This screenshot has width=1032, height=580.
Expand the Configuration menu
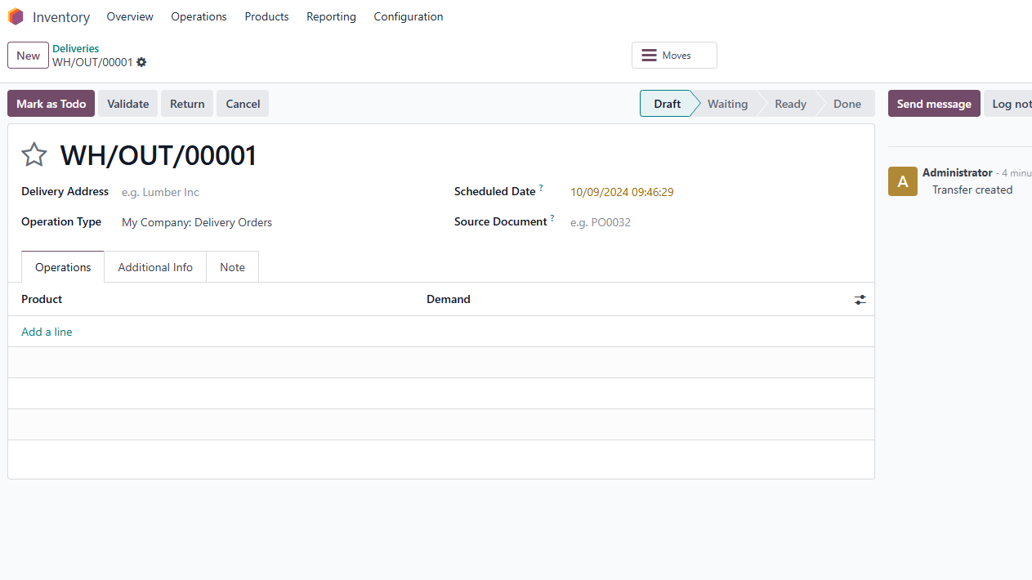coord(409,16)
